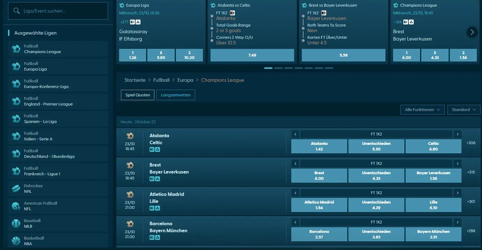This screenshot has width=482, height=250.
Task: Click the football icon beside Europa Liga in sidebar
Action: pyautogui.click(x=16, y=66)
